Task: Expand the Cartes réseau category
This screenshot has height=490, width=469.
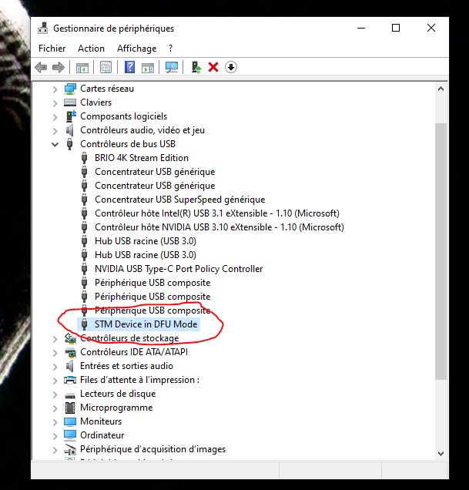Action: (55, 89)
